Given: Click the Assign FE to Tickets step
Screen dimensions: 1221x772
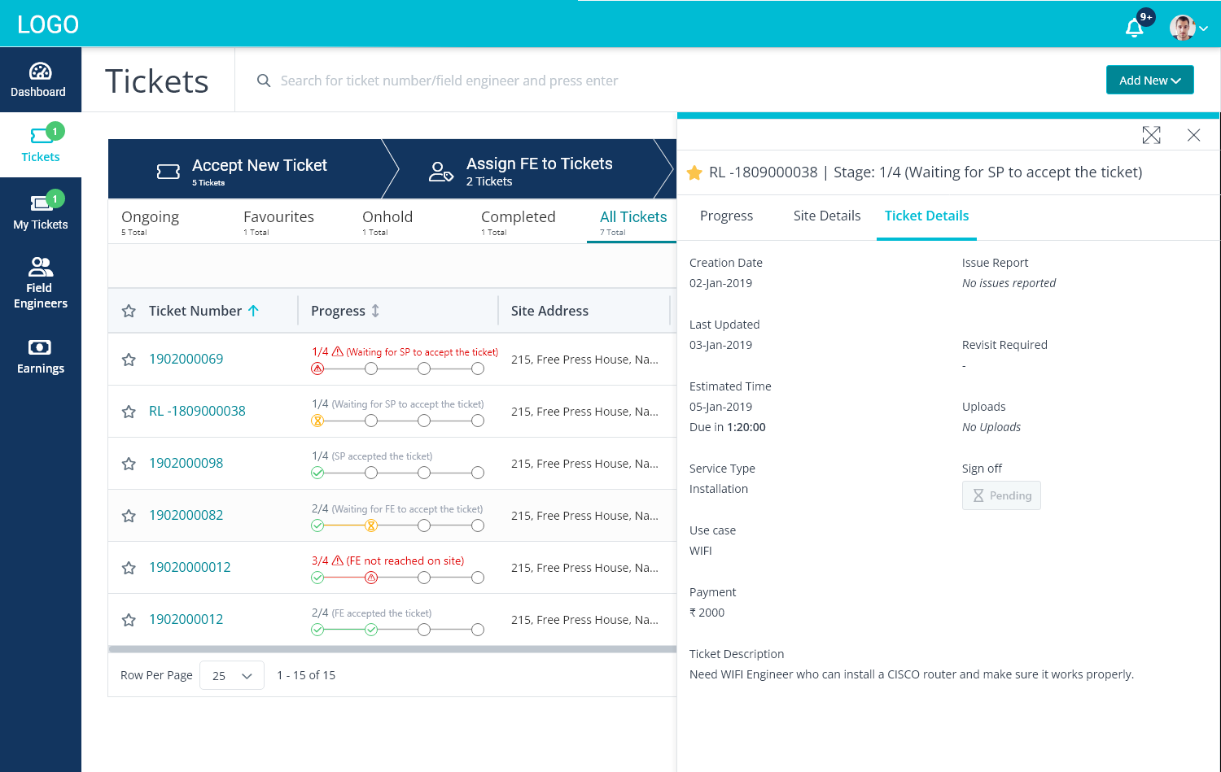Looking at the screenshot, I should point(538,170).
